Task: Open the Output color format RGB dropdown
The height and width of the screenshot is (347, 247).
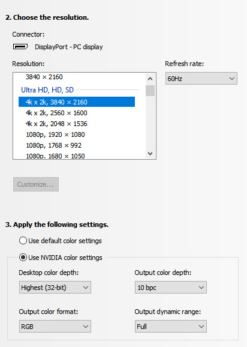Action: (55, 326)
